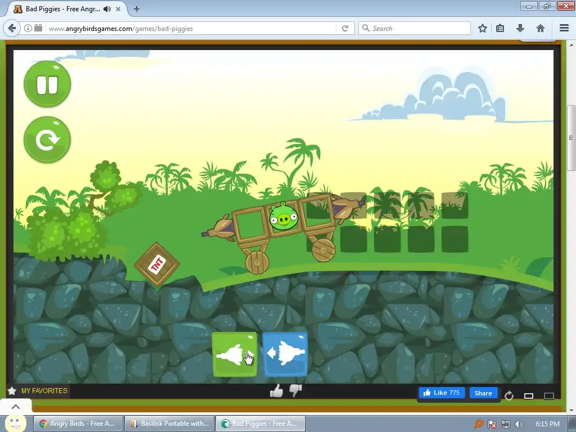Viewport: 576px width, 432px height.
Task: Select the Bad Piggies browser tab
Action: [x=66, y=9]
